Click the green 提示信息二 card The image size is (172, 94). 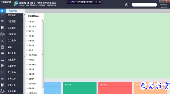(x=80, y=88)
